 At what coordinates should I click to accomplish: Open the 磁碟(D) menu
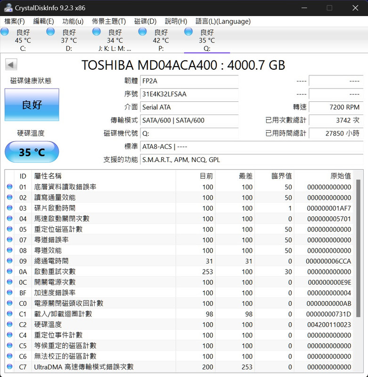[x=145, y=21]
